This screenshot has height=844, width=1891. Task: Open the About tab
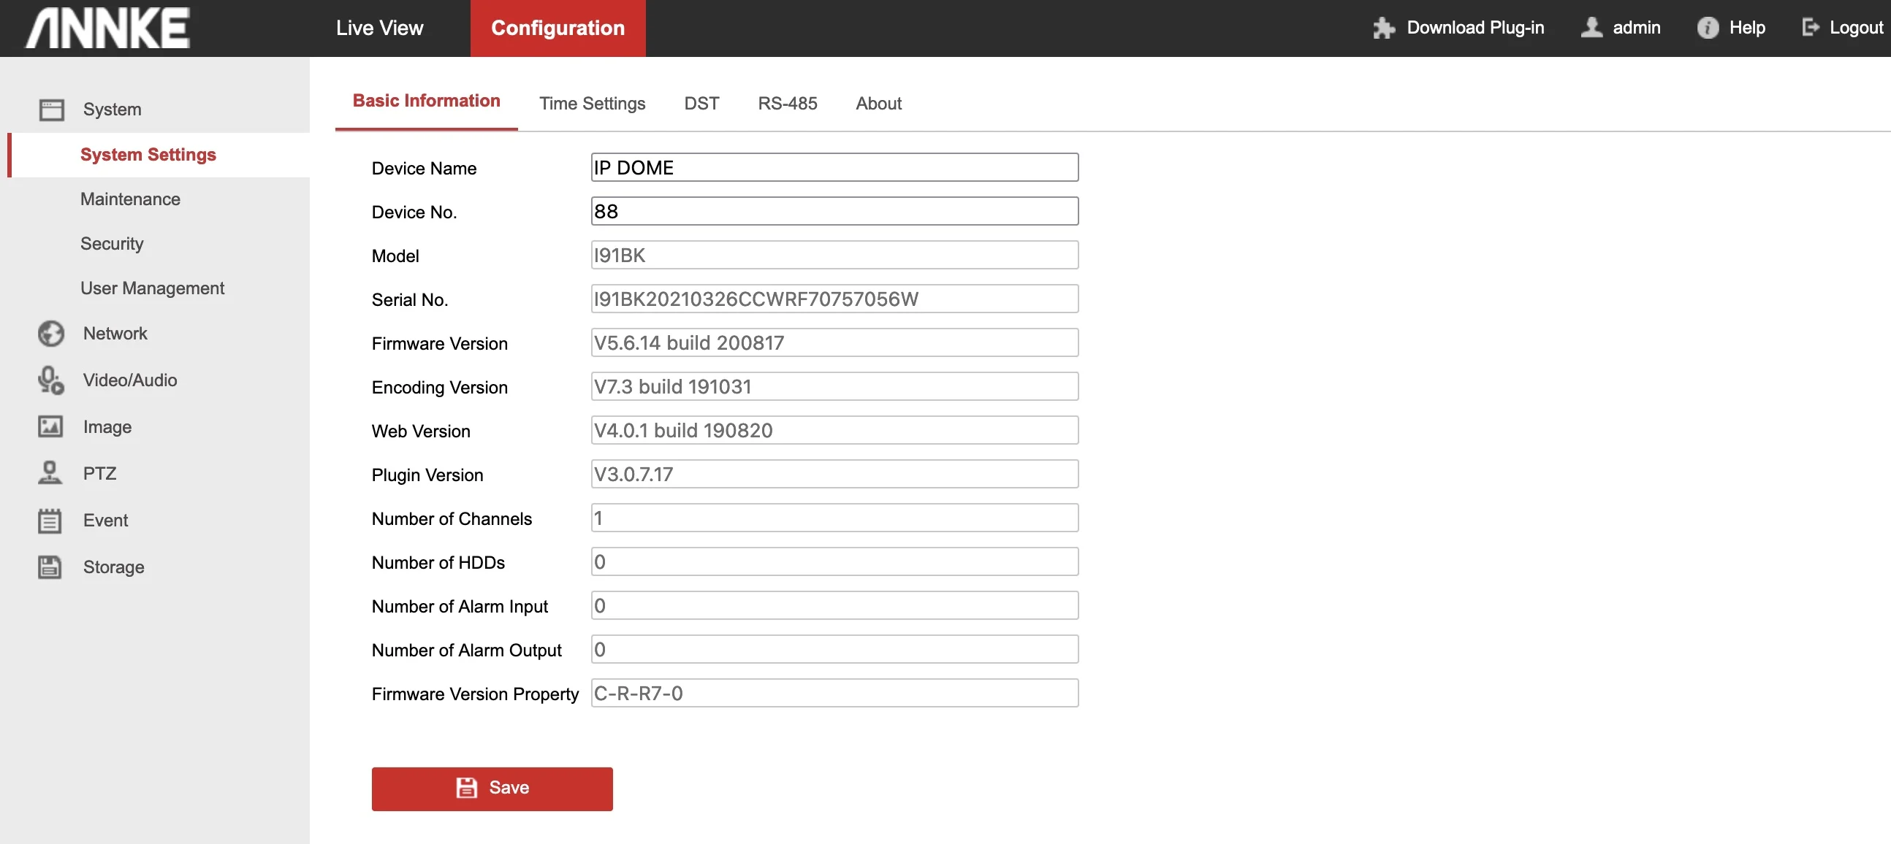click(878, 104)
